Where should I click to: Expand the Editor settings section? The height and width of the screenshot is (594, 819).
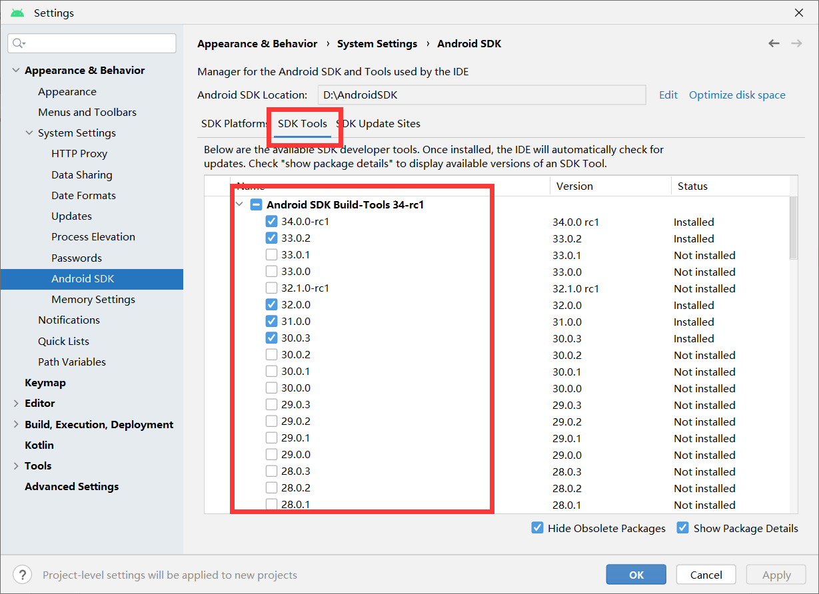pos(16,404)
